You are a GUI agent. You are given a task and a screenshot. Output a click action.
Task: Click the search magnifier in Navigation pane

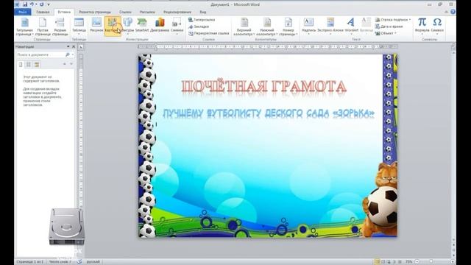(67, 54)
